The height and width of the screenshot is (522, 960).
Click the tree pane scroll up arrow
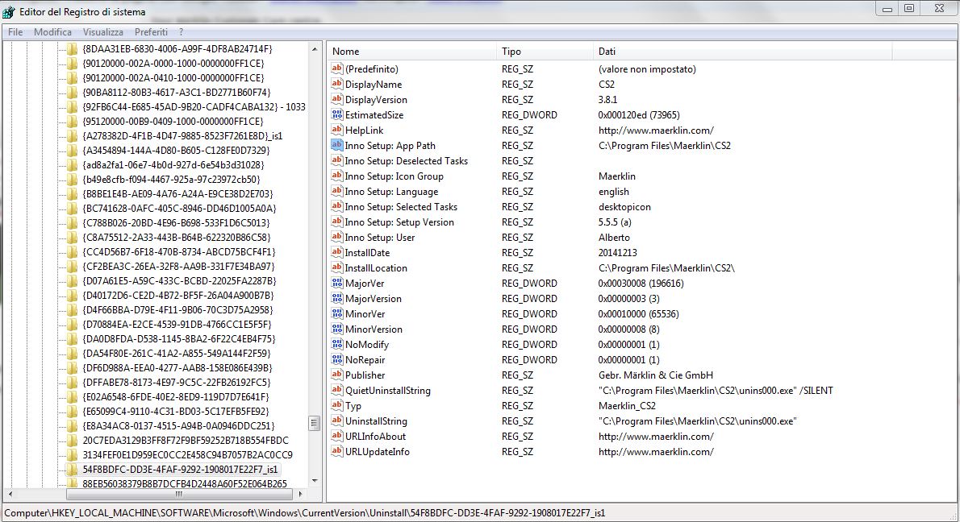click(x=315, y=49)
